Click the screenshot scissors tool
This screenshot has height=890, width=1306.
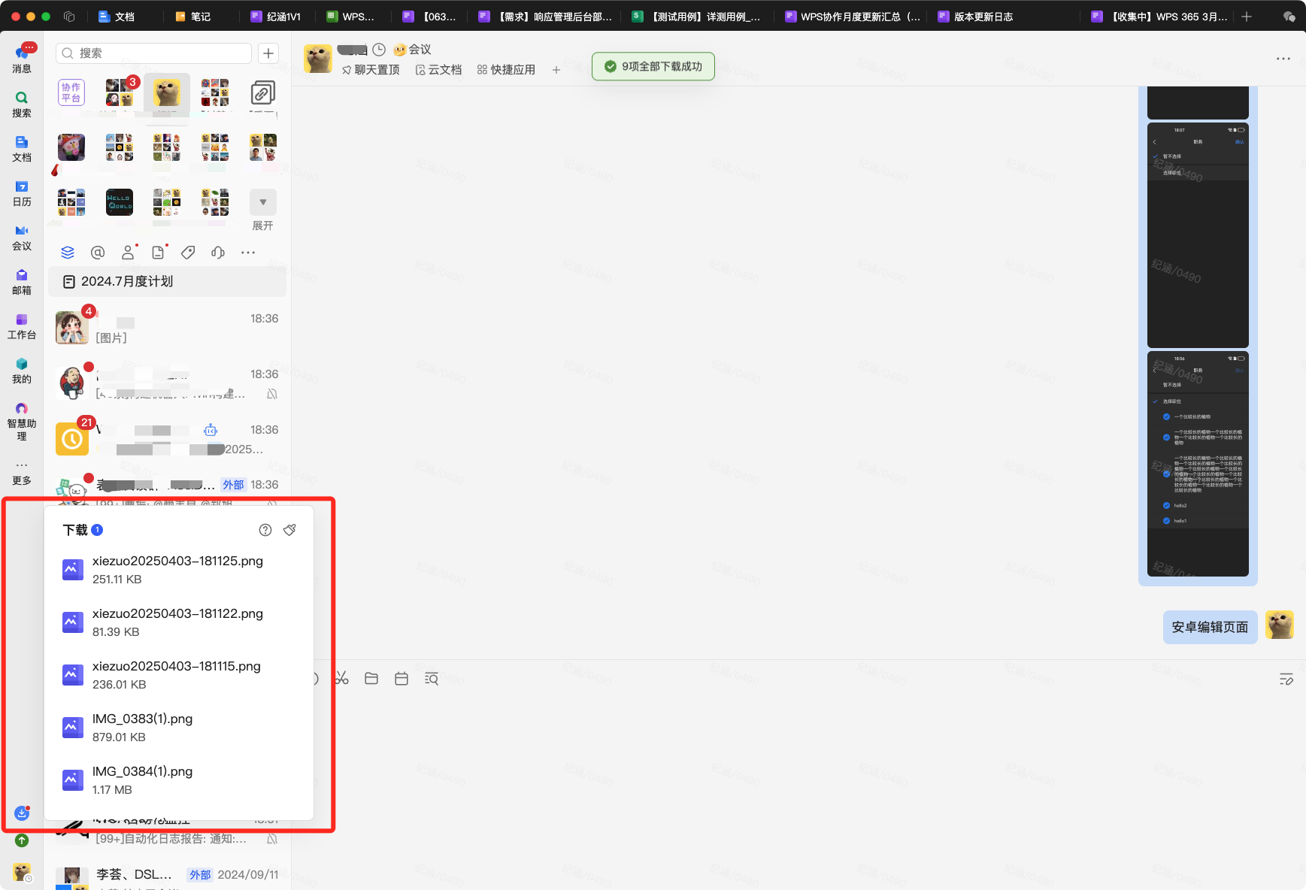[x=342, y=679]
